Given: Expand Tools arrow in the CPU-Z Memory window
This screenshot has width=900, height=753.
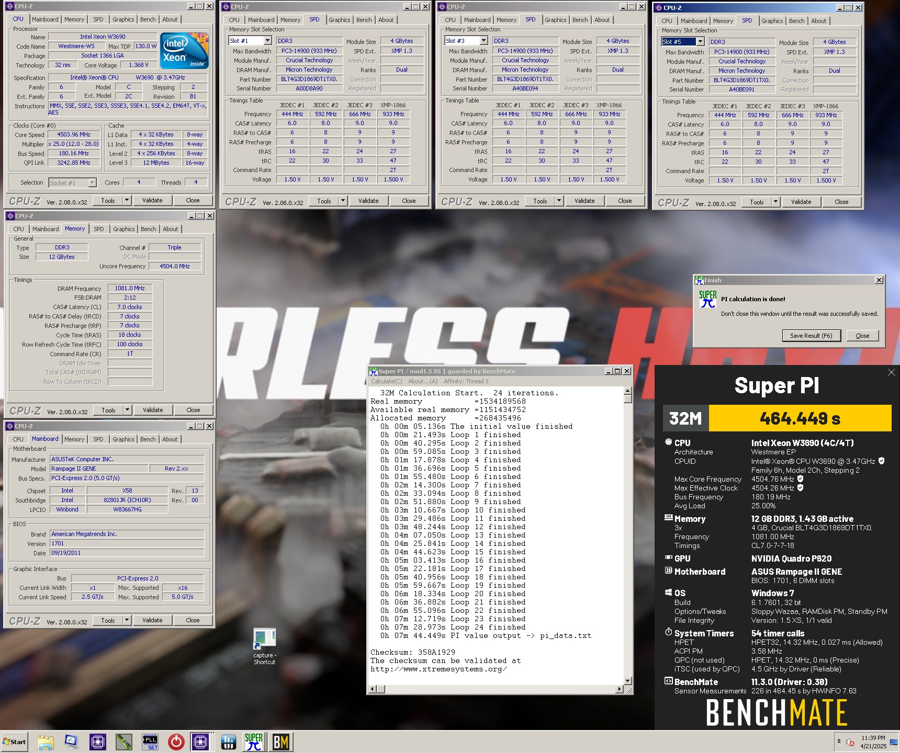Looking at the screenshot, I should coord(127,410).
